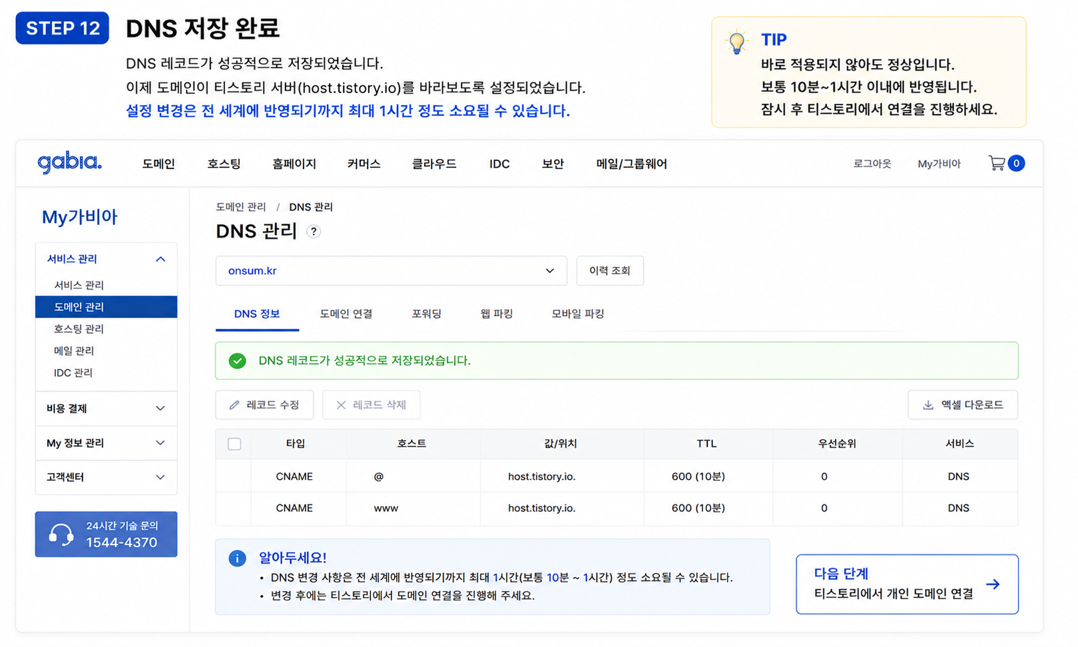Click the 호스트 column header
The width and height of the screenshot is (1078, 647).
click(x=411, y=444)
